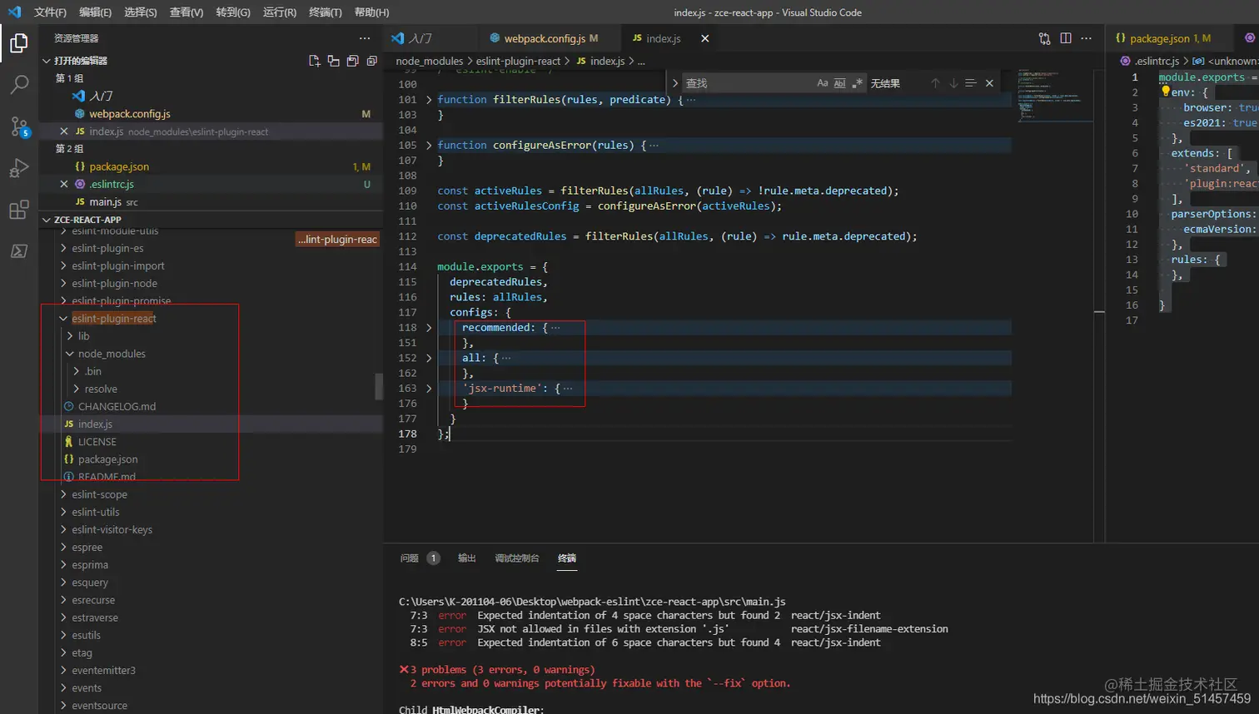Go to previous match arrow in find widget
The height and width of the screenshot is (714, 1259).
coord(935,83)
